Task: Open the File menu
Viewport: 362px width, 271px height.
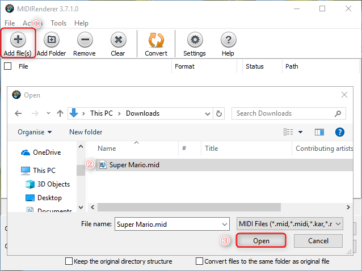Action: [10, 23]
